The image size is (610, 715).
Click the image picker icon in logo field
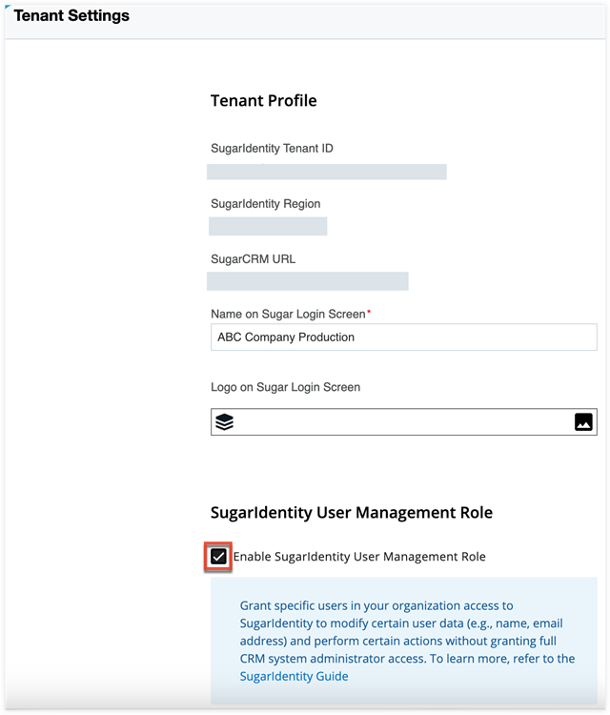[x=583, y=422]
